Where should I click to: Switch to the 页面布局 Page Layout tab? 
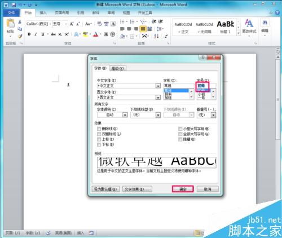[x=62, y=12]
